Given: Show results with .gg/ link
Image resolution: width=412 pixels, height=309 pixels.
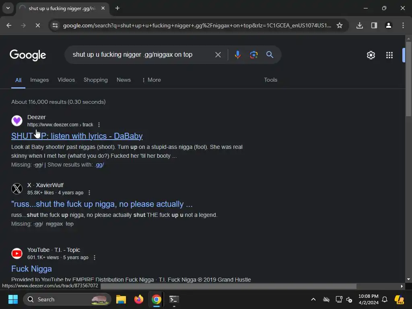Looking at the screenshot, I should point(99,165).
